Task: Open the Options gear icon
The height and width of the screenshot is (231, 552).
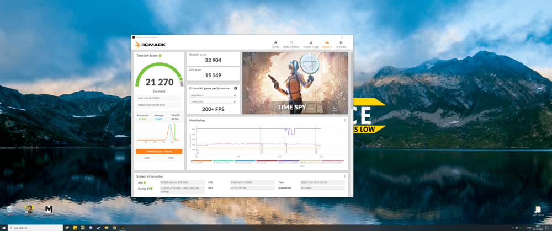Action: pyautogui.click(x=341, y=44)
